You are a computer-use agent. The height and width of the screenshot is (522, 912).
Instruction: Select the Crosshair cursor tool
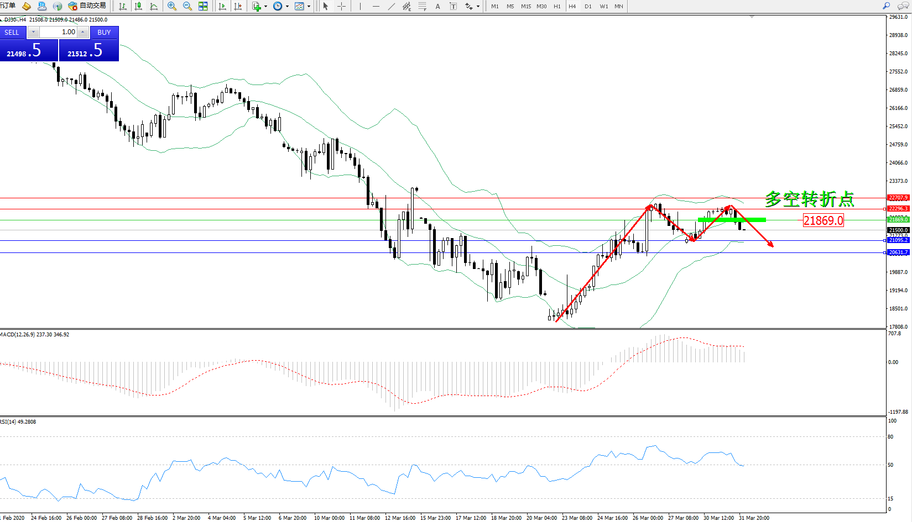(342, 6)
